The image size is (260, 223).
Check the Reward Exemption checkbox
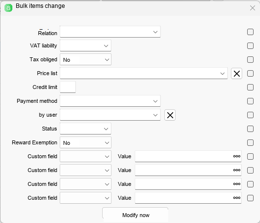click(x=250, y=142)
